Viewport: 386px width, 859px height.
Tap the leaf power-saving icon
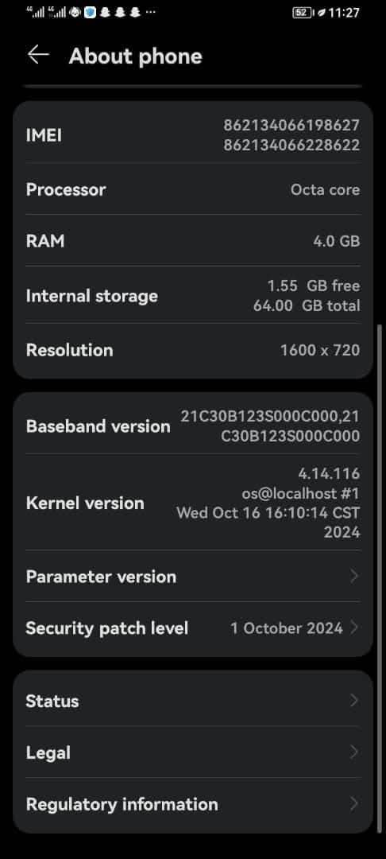click(x=322, y=12)
